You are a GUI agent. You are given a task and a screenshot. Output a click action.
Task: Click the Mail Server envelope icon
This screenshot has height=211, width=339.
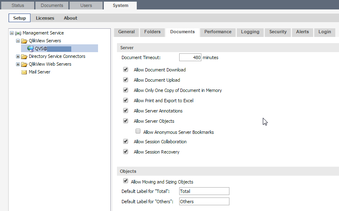click(x=24, y=72)
